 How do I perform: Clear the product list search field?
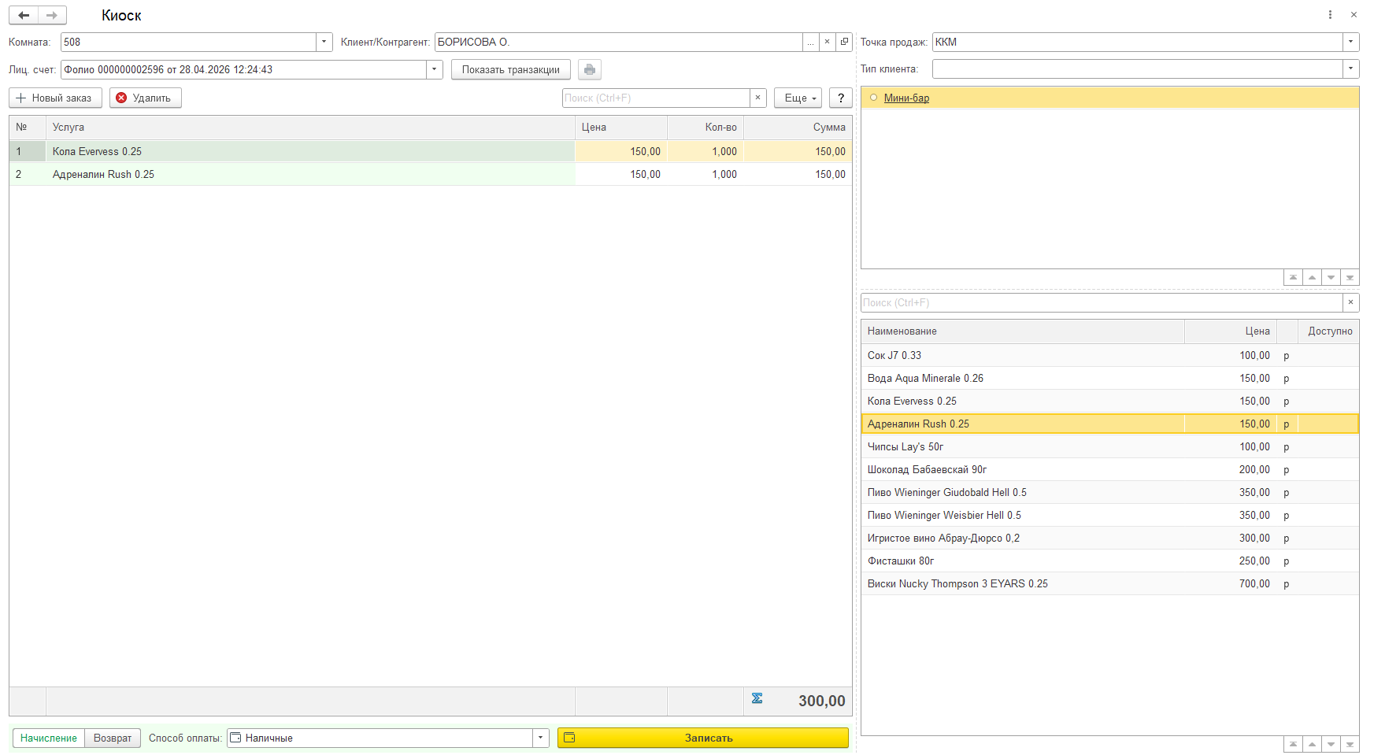coord(1350,302)
